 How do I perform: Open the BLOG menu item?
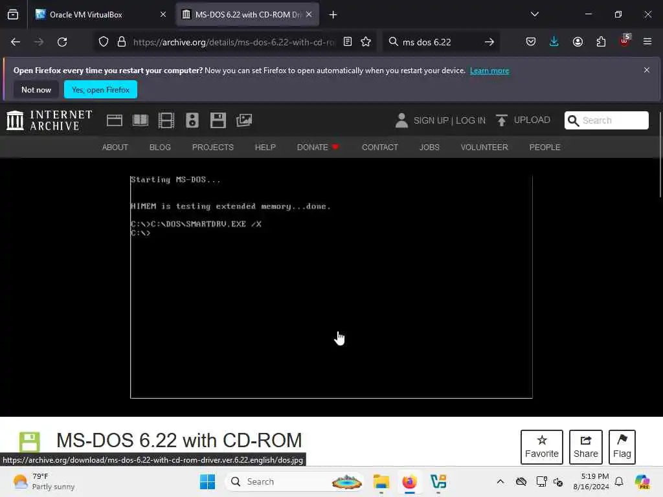[160, 147]
